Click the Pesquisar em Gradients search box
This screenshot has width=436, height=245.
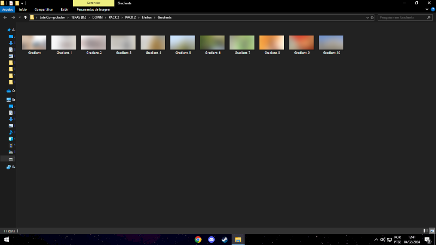402,17
